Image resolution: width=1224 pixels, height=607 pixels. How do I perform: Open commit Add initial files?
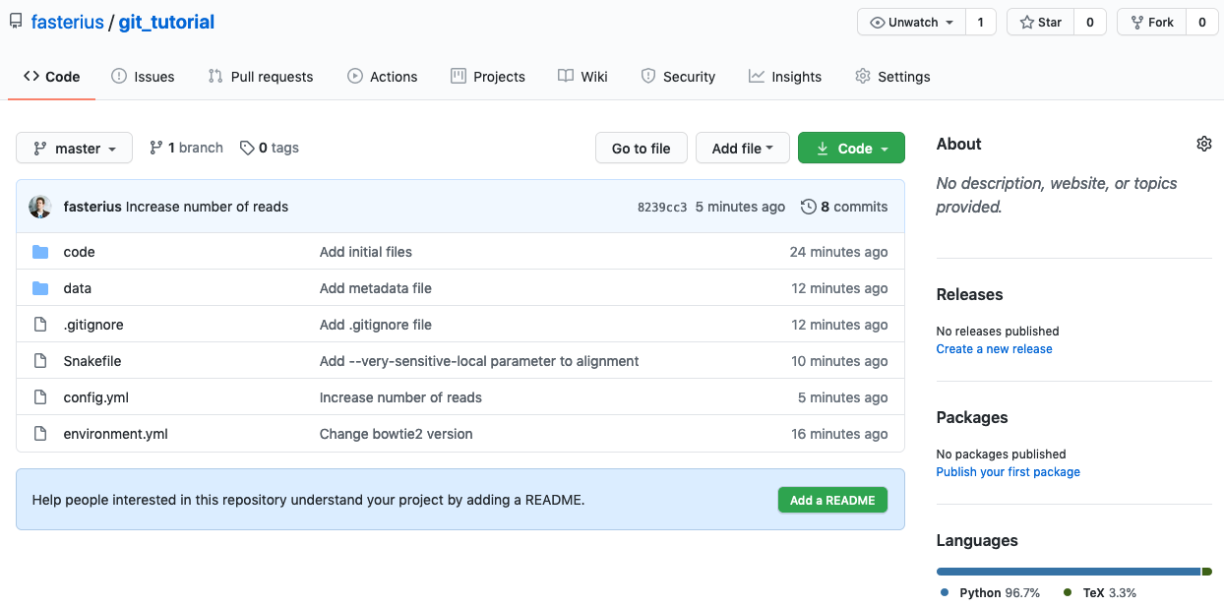pyautogui.click(x=366, y=252)
